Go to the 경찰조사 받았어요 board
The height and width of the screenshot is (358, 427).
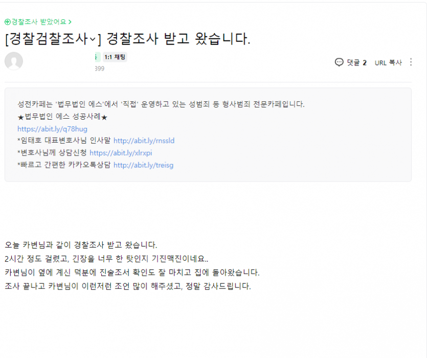39,22
